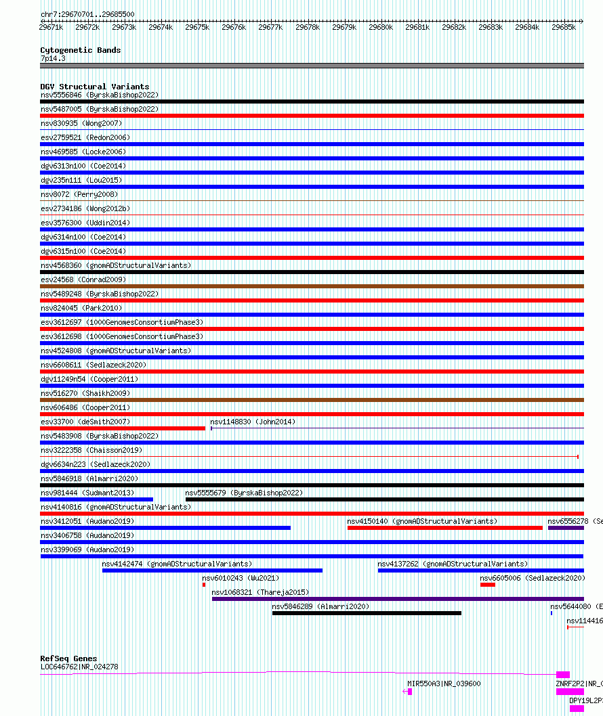Click the MIR550A3 gene arrow glyph
This screenshot has height=716, width=603.
point(407,692)
